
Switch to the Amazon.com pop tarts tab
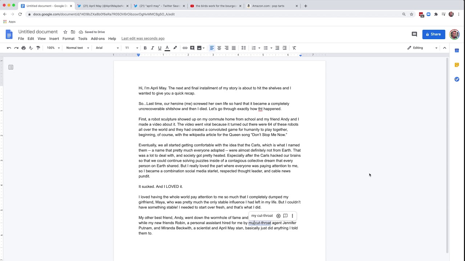tap(272, 6)
